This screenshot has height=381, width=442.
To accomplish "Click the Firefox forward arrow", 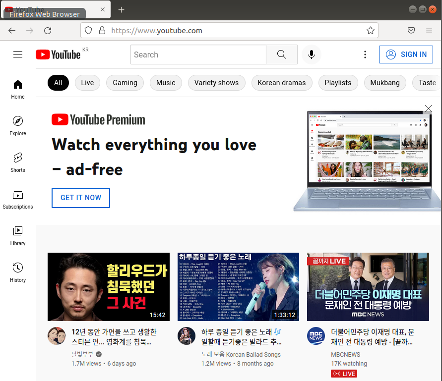I will coord(30,30).
